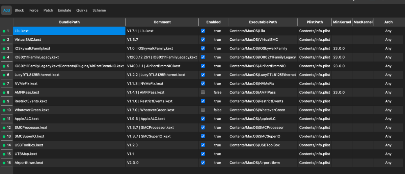Select the Patch tab

(x=48, y=10)
